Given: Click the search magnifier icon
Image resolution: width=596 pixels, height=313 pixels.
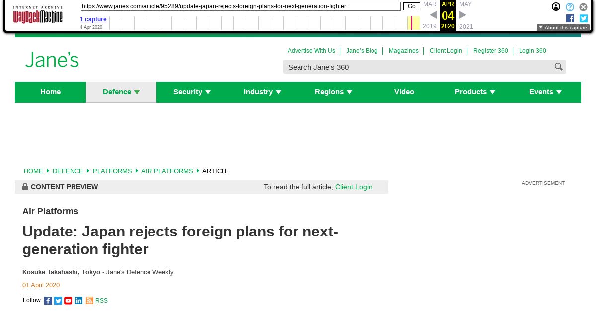Looking at the screenshot, I should pos(559,67).
